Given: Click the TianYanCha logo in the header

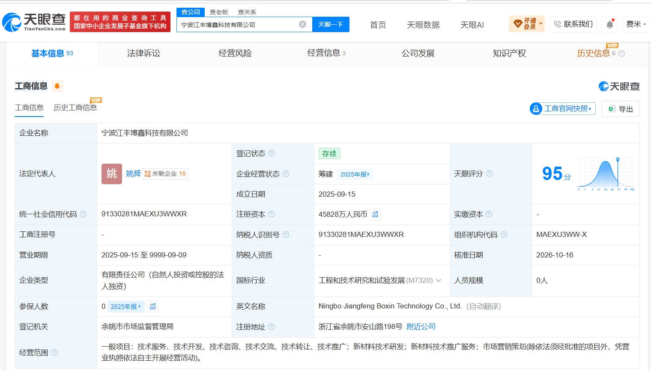Looking at the screenshot, I should 34,22.
